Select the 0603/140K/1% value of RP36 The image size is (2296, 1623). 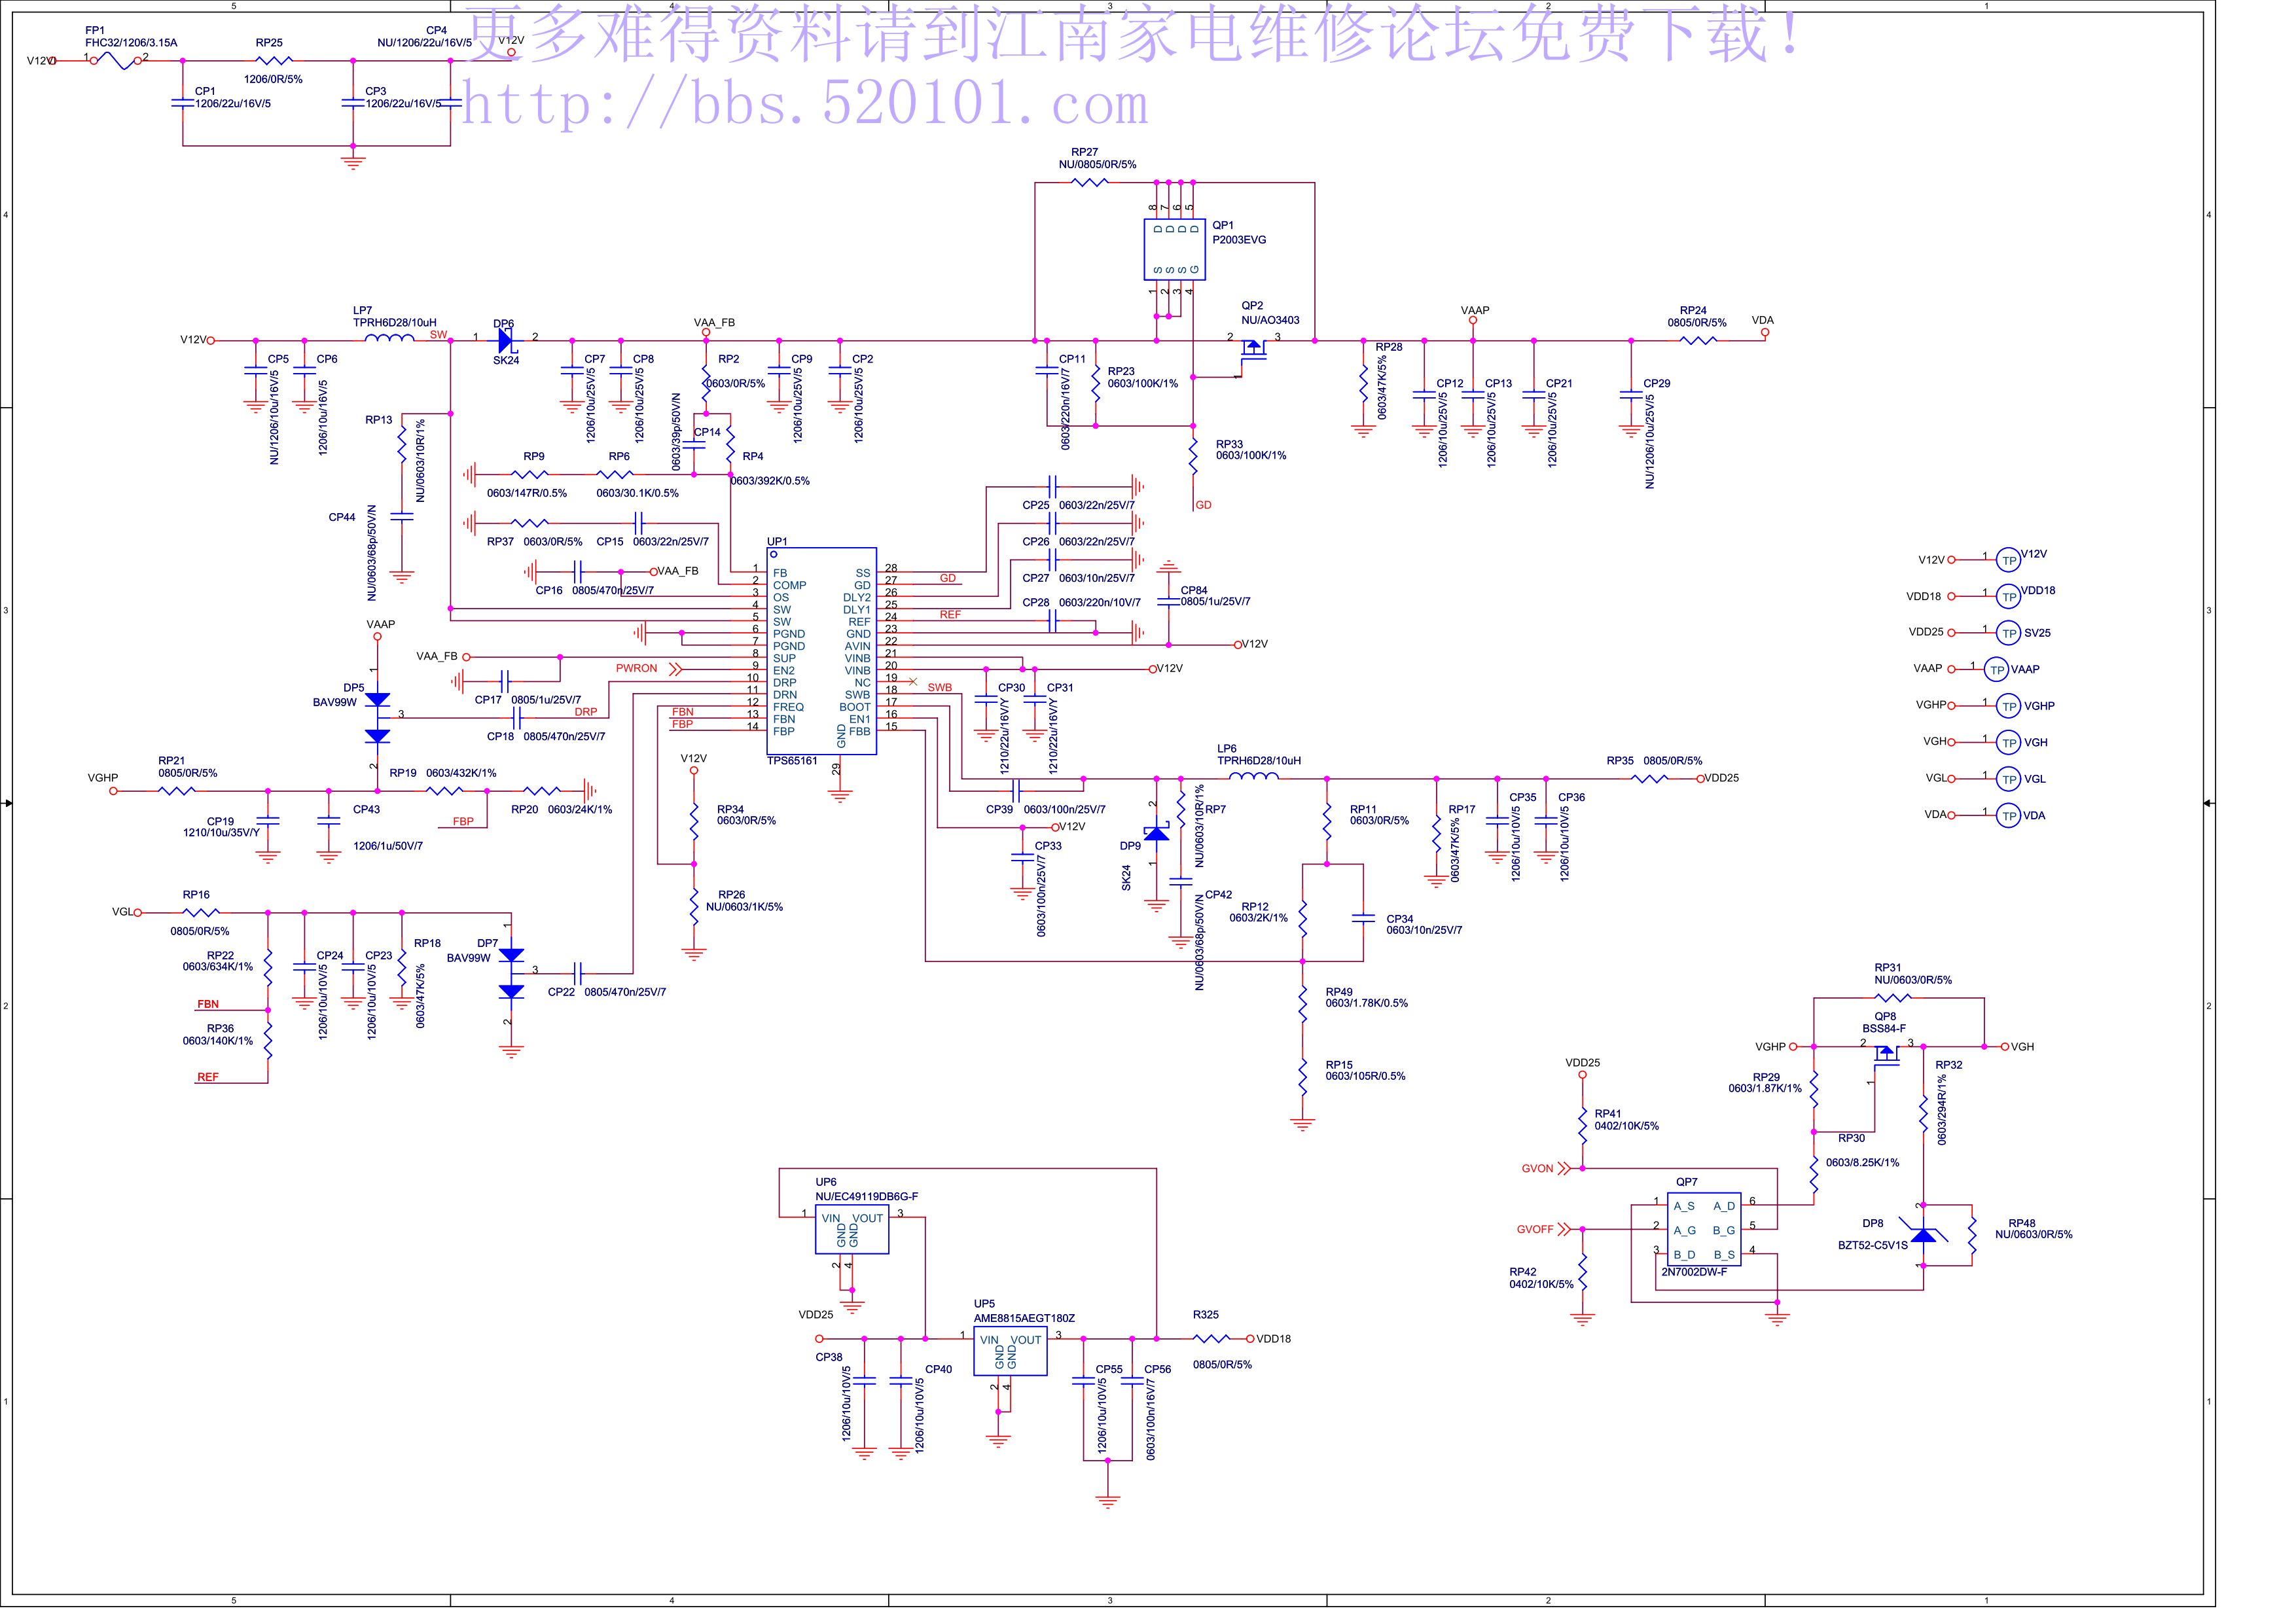(218, 1042)
